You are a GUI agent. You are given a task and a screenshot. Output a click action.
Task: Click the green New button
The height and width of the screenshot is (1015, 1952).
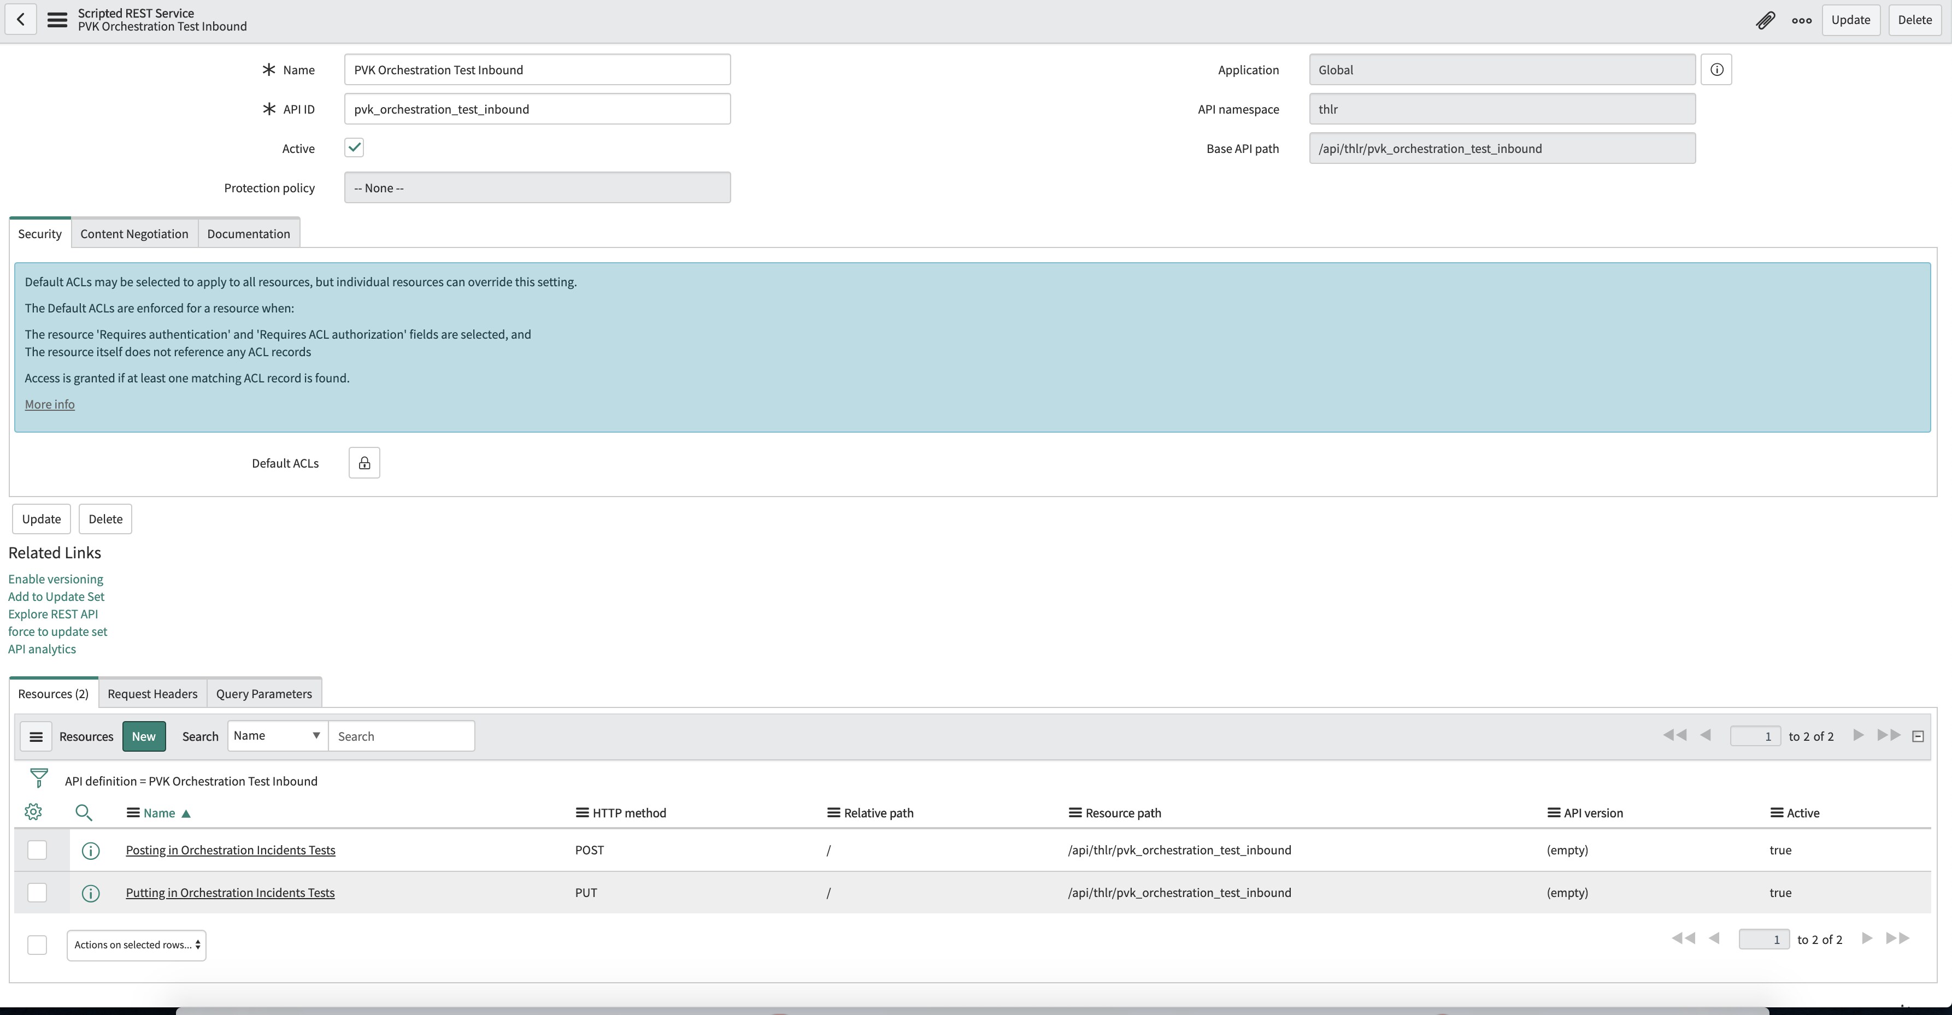click(x=143, y=736)
